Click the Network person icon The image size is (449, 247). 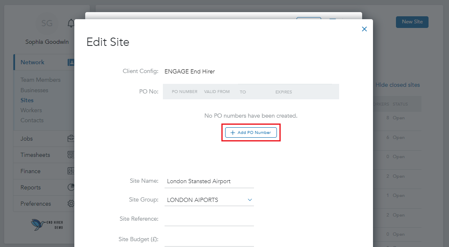(x=71, y=62)
